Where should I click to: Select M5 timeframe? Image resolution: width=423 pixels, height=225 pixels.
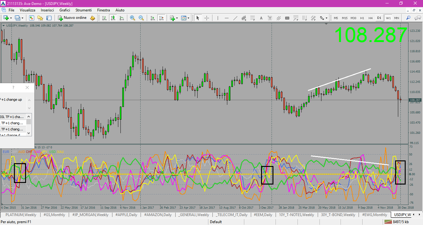coord(336,18)
